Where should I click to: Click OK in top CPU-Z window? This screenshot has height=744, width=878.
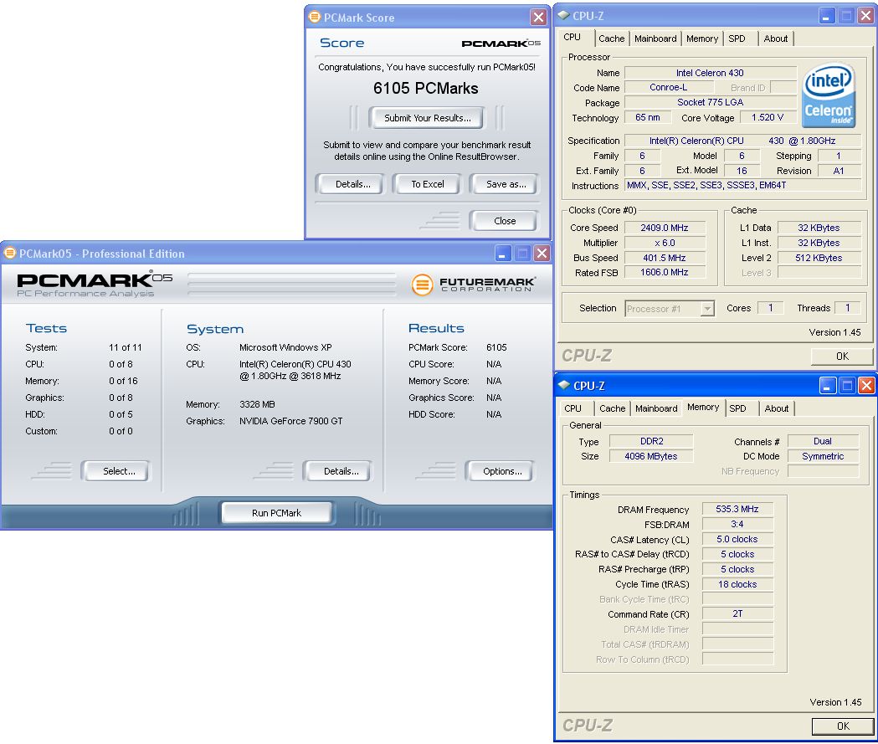[842, 356]
